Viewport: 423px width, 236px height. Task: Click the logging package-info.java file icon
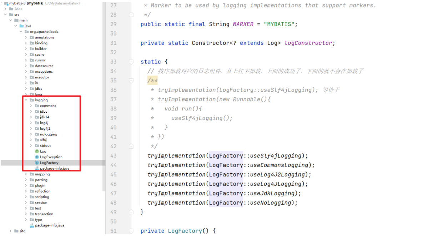37,168
